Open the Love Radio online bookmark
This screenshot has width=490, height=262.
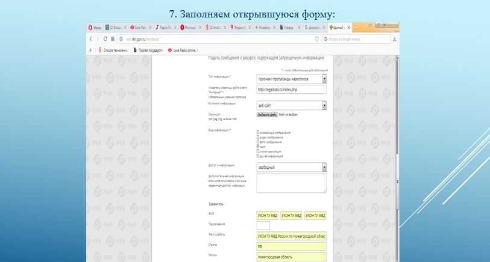tap(187, 50)
